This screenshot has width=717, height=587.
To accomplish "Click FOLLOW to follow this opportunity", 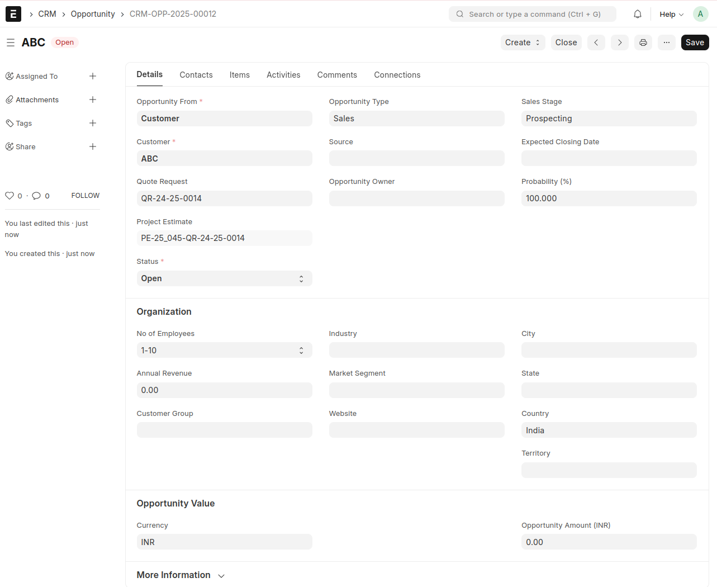I will (85, 196).
